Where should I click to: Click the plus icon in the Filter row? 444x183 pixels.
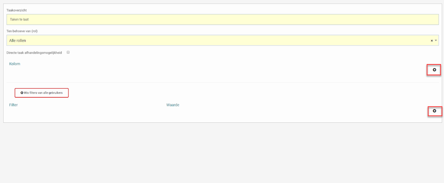(x=435, y=111)
